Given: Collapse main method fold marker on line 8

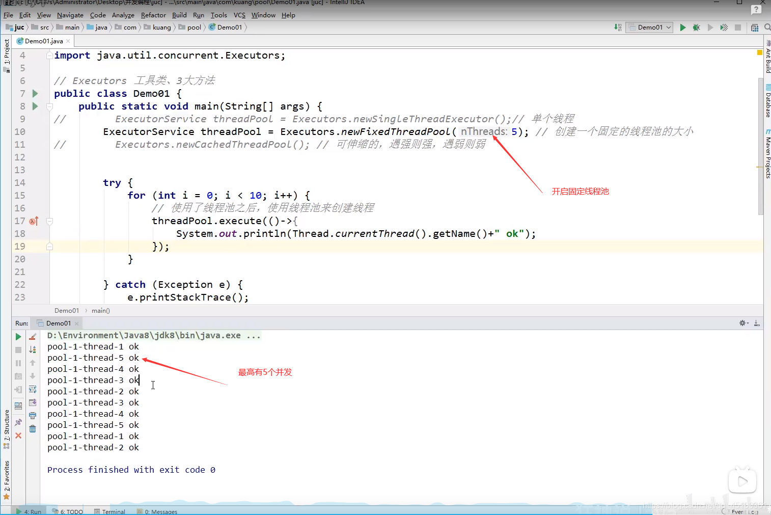Looking at the screenshot, I should 50,106.
